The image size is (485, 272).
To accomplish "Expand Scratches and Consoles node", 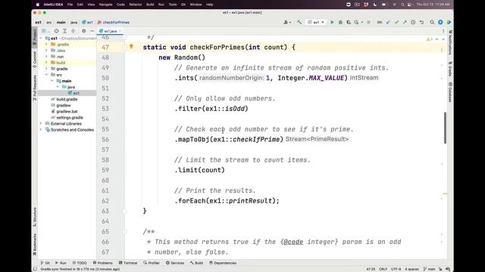I will [41, 130].
